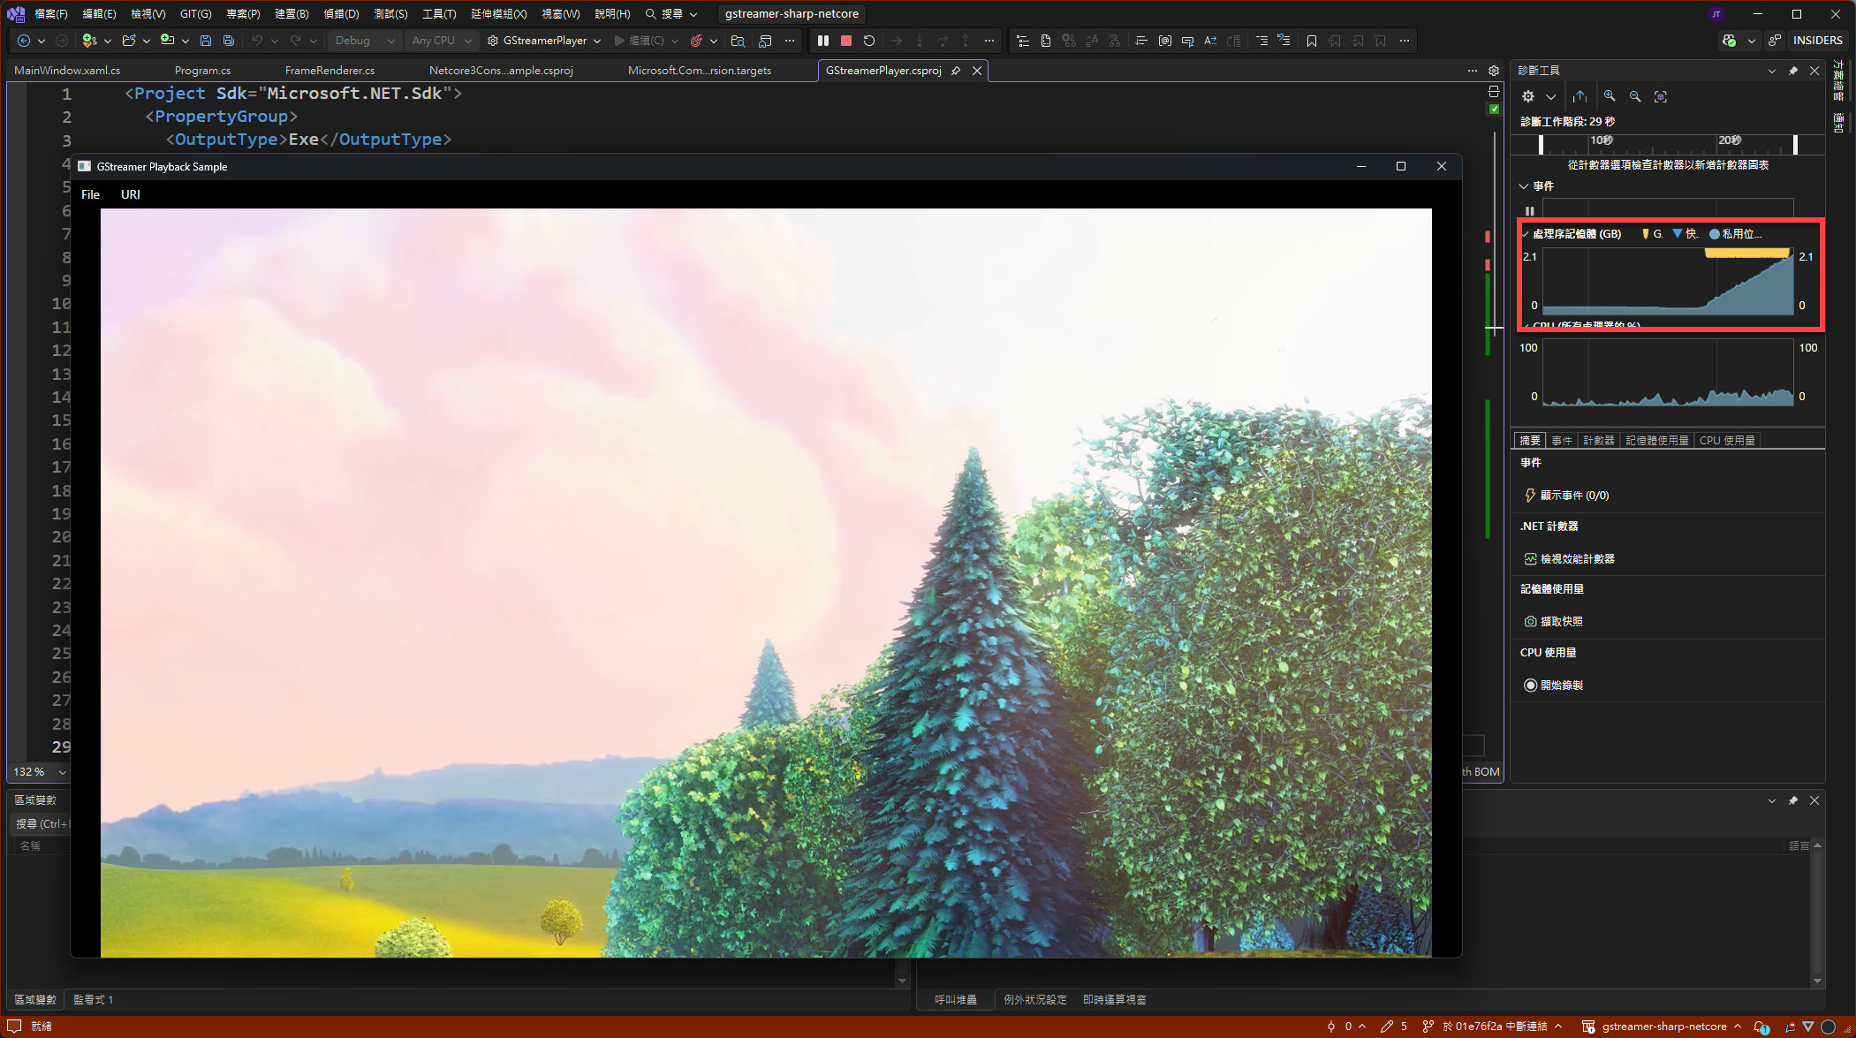1856x1038 pixels.
Task: Click the Save All toolbar icon
Action: click(x=229, y=41)
